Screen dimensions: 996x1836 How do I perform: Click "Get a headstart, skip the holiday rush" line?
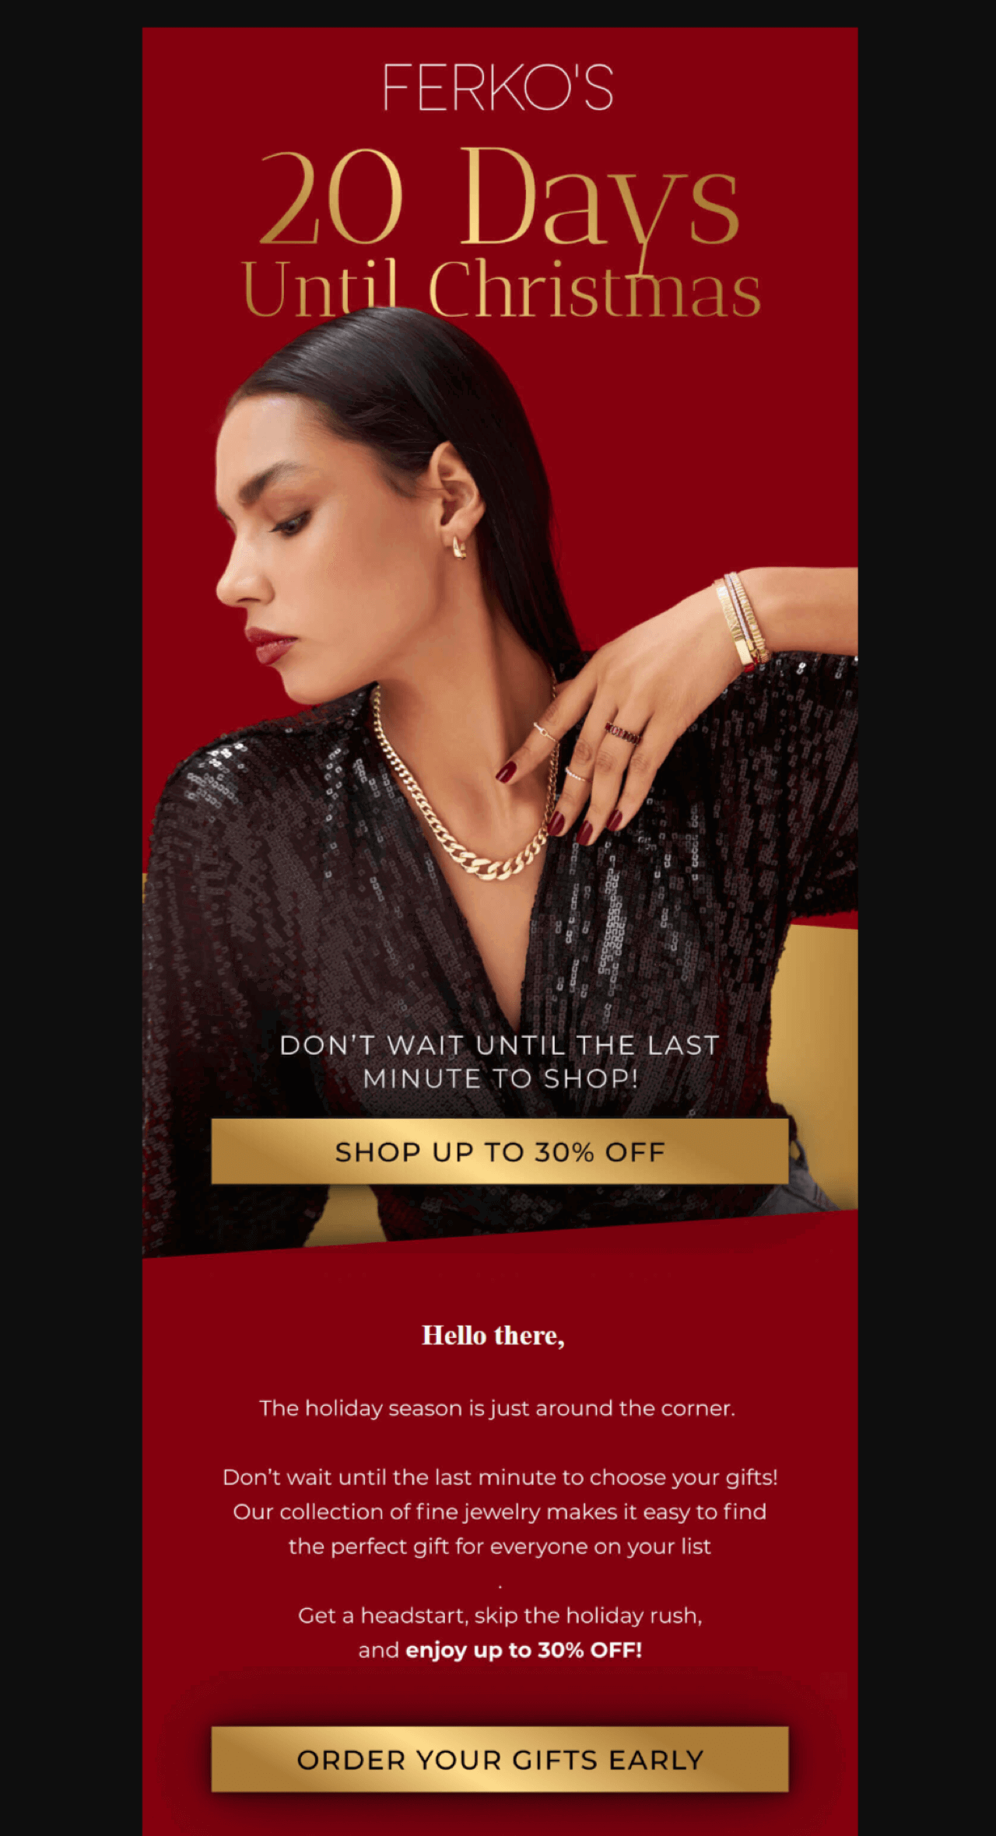click(x=500, y=1616)
